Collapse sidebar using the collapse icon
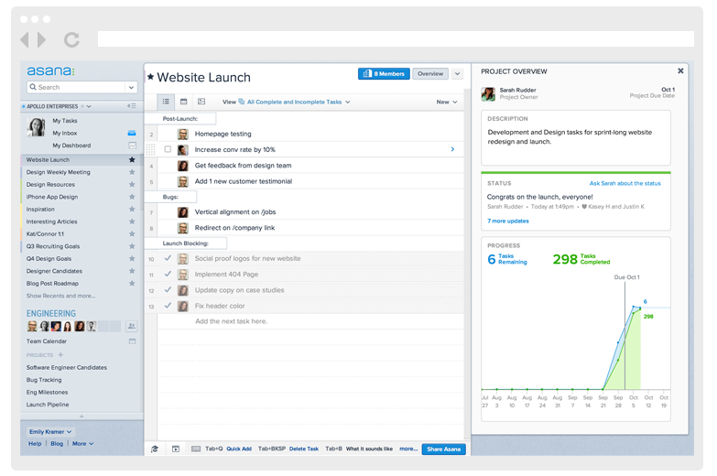Viewport: 717px width, 476px height. (x=132, y=106)
